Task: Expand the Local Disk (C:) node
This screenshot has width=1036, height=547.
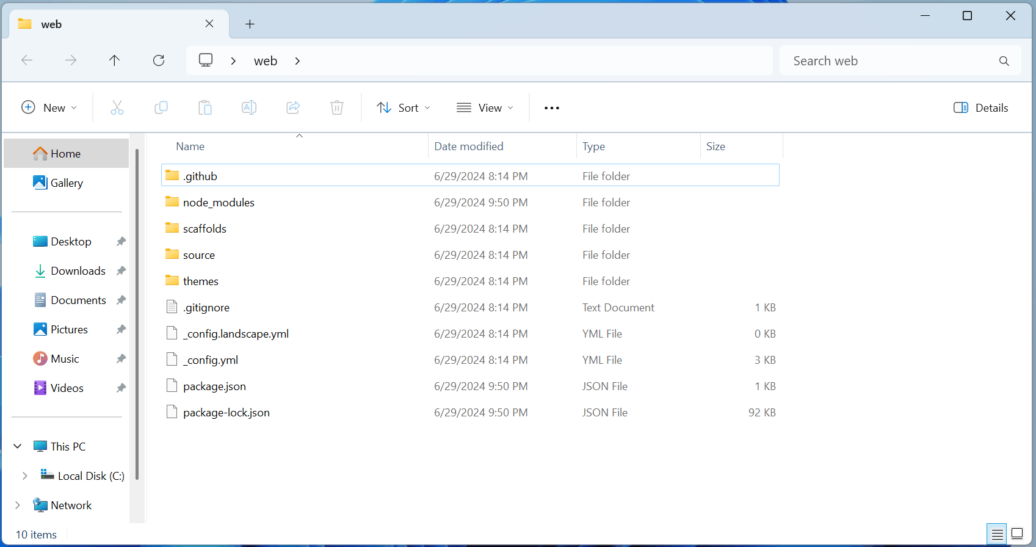Action: (24, 476)
